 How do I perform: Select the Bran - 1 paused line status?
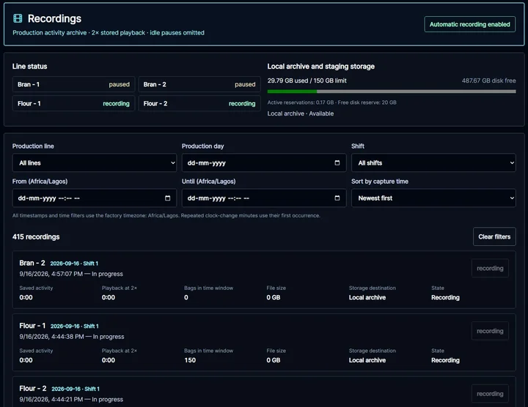[74, 84]
